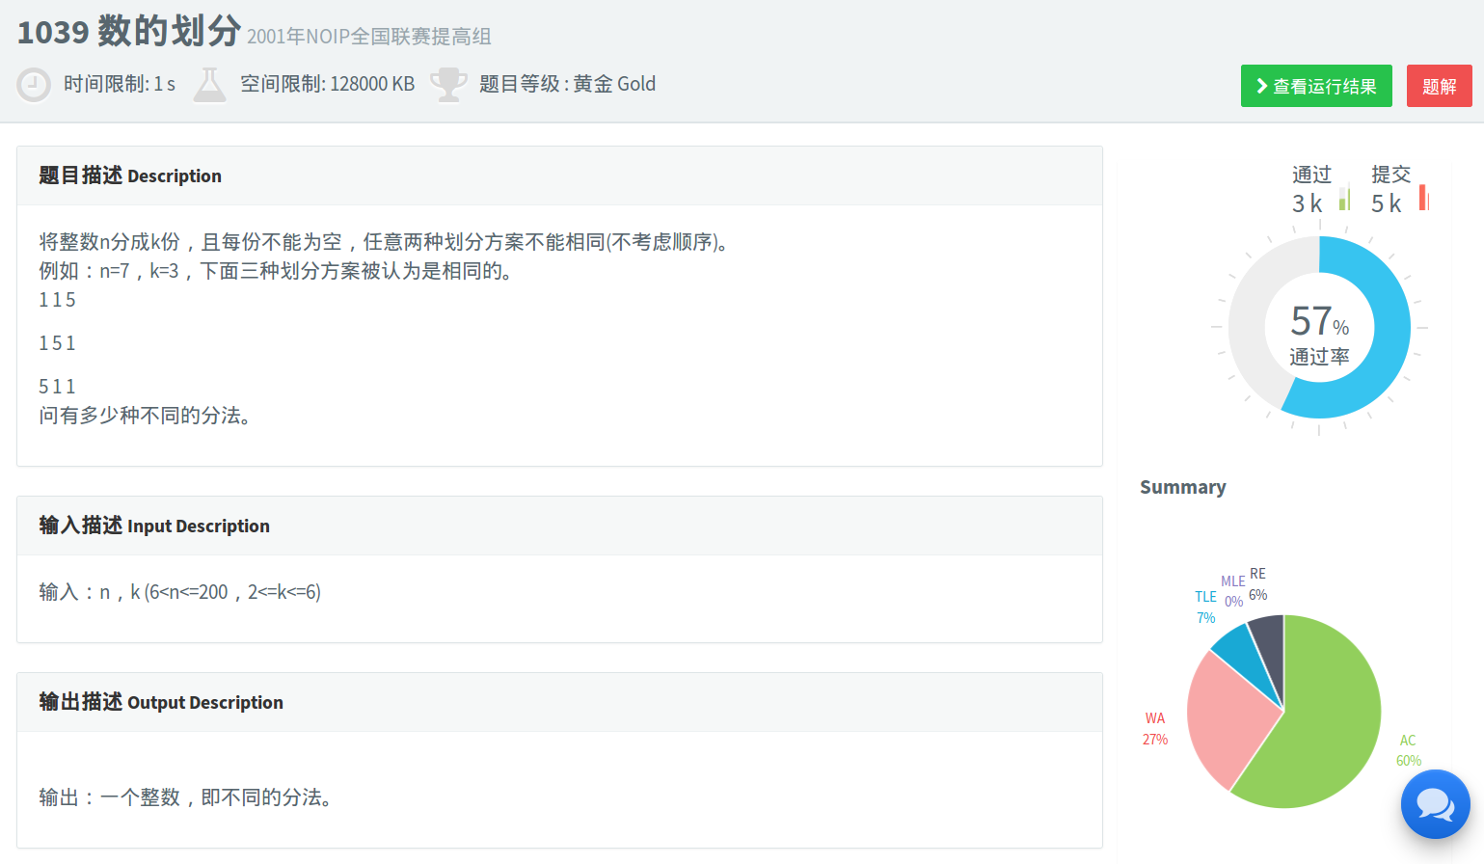Click the WA 27% chart label
The height and width of the screenshot is (864, 1484).
click(1155, 729)
